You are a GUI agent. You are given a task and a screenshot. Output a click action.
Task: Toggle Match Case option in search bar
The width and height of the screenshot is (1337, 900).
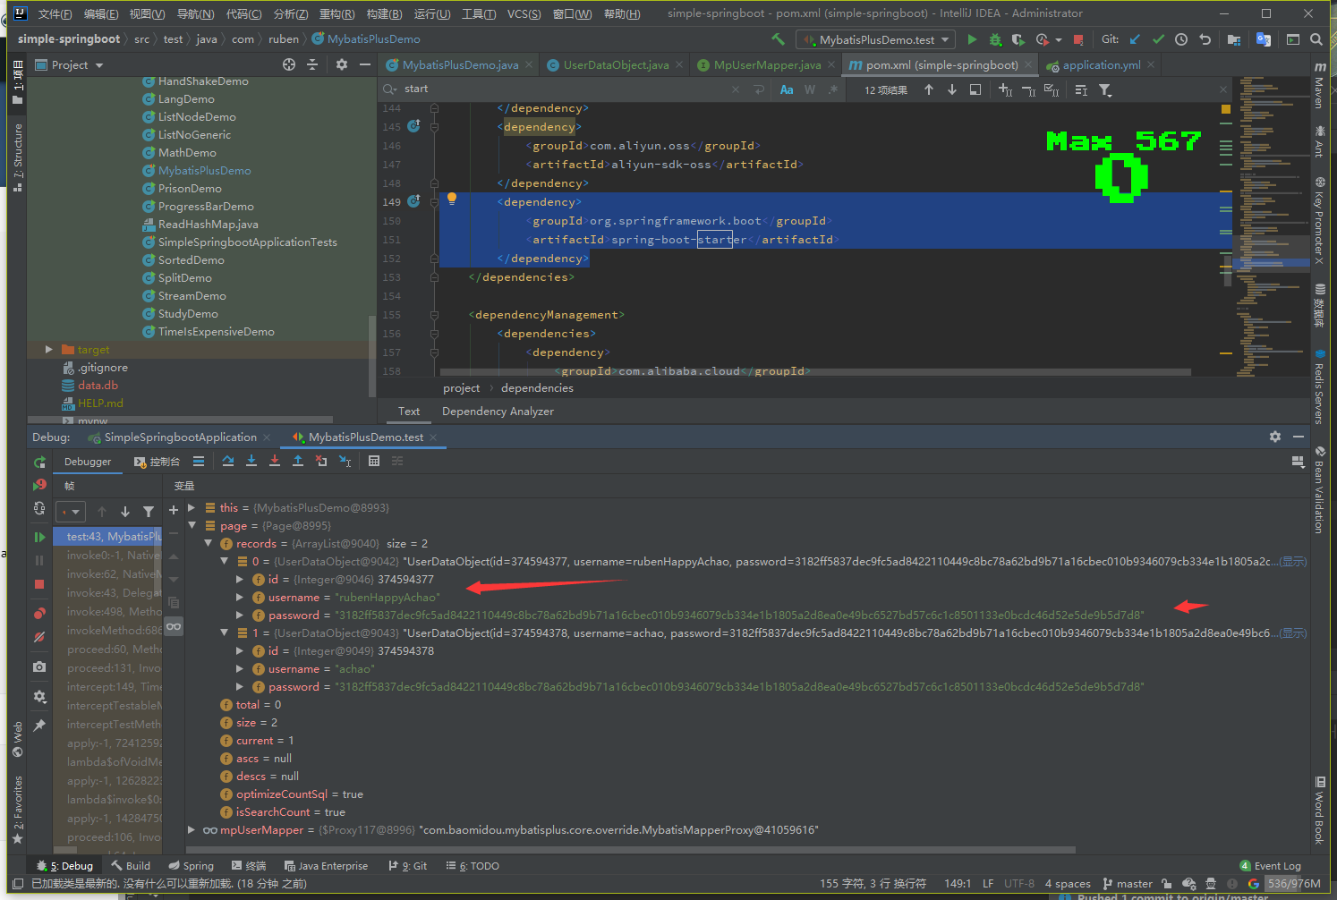click(x=787, y=89)
